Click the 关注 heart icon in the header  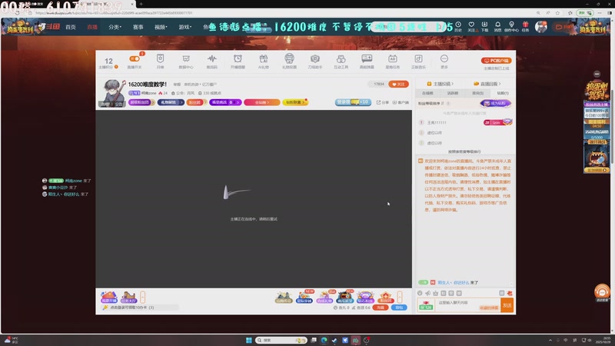pyautogui.click(x=471, y=26)
